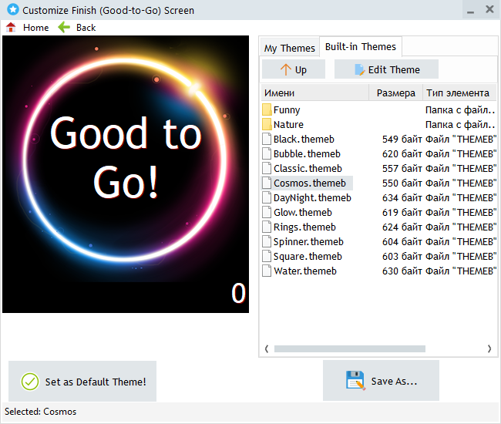Image resolution: width=501 pixels, height=424 pixels.
Task: Click the Home icon in navigation bar
Action: (x=11, y=27)
